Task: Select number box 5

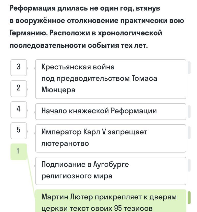Action: [x=19, y=131]
